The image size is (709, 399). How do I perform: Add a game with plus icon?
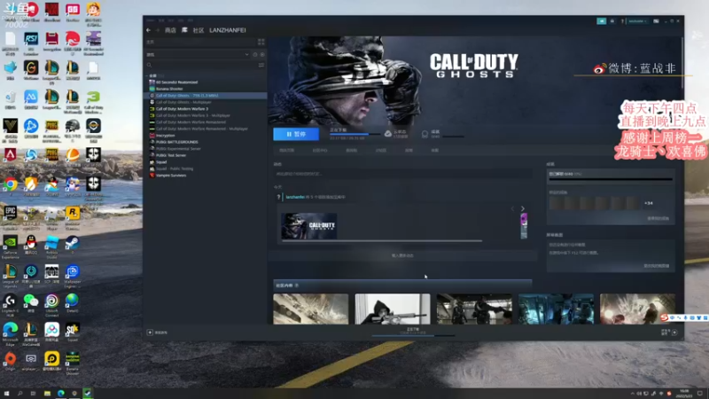pyautogui.click(x=150, y=332)
